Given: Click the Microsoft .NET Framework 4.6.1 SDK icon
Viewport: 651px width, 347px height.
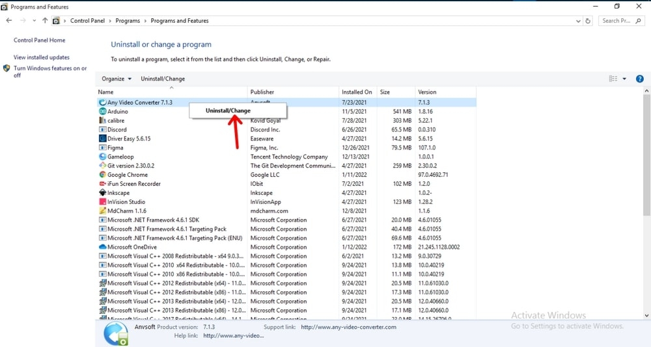Looking at the screenshot, I should click(103, 220).
